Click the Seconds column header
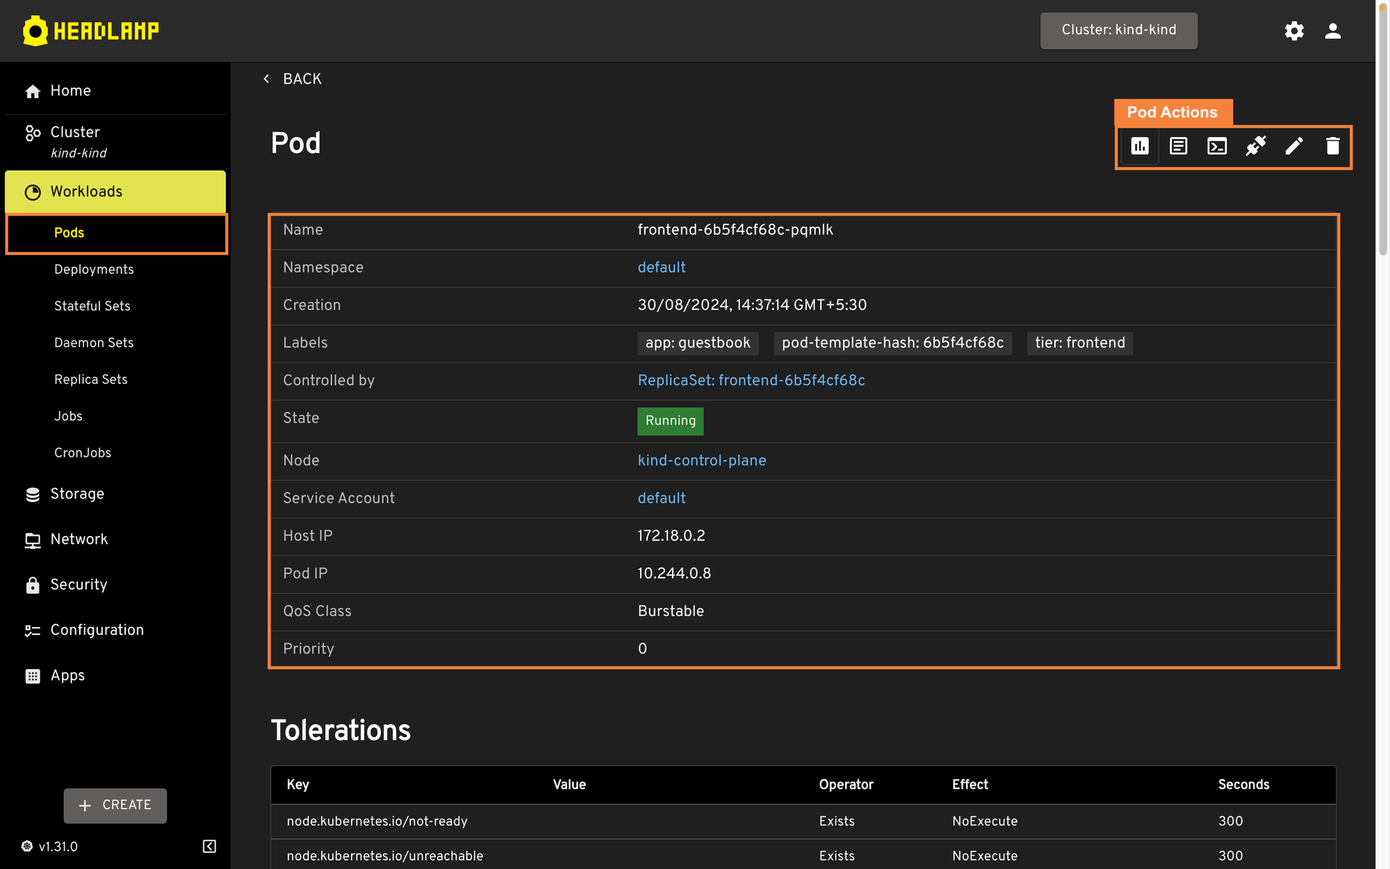 [x=1243, y=785]
